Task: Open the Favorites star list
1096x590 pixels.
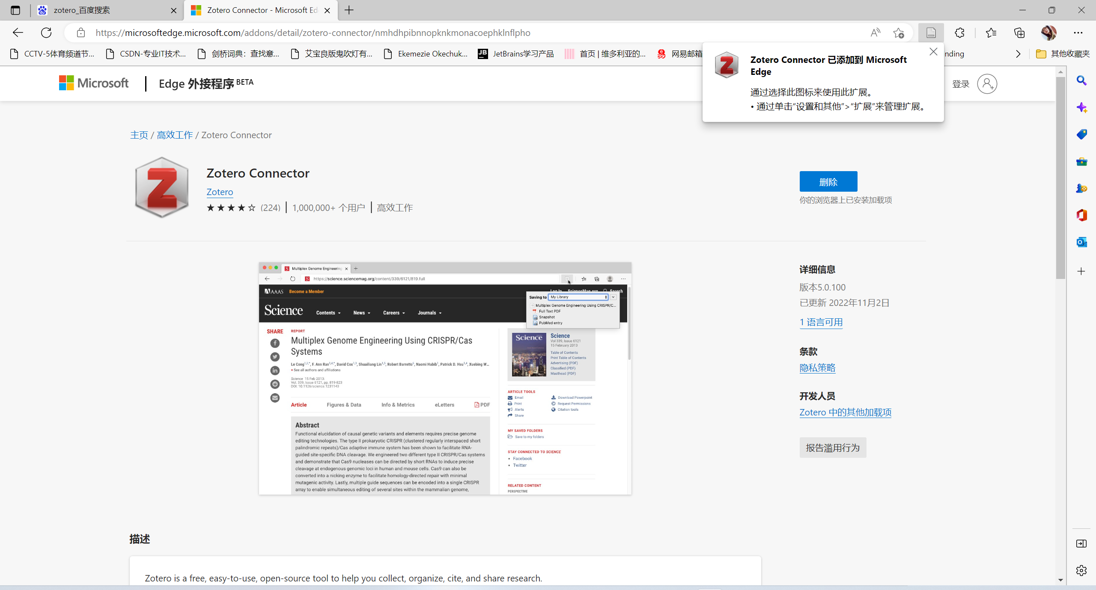Action: (x=991, y=33)
